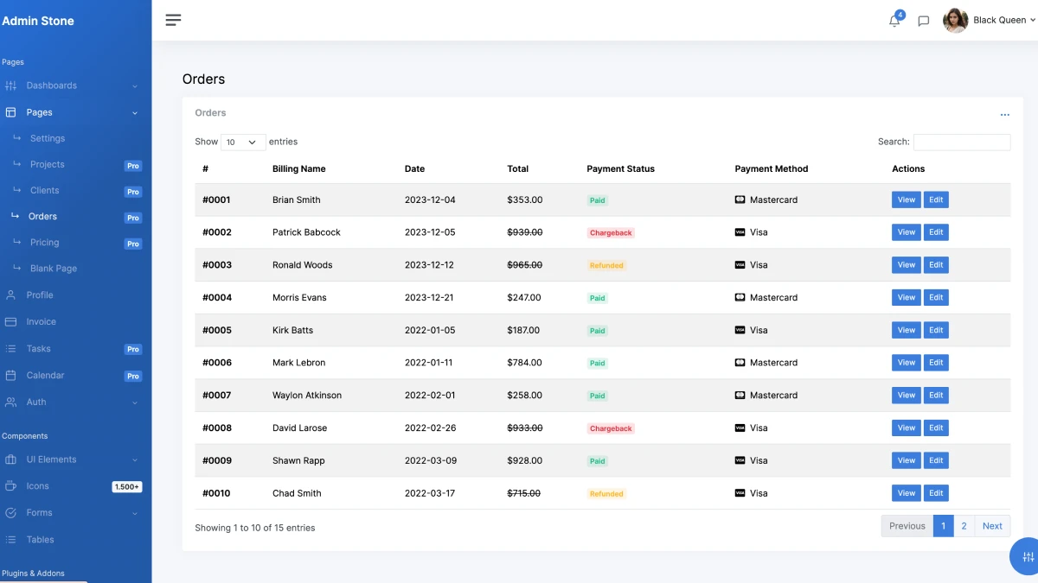Click the 1.500+ badge next to Icons
Image resolution: width=1038 pixels, height=583 pixels.
(x=127, y=487)
